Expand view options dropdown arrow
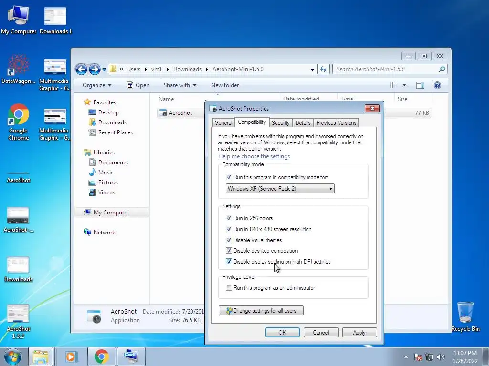489x366 pixels. tap(404, 85)
